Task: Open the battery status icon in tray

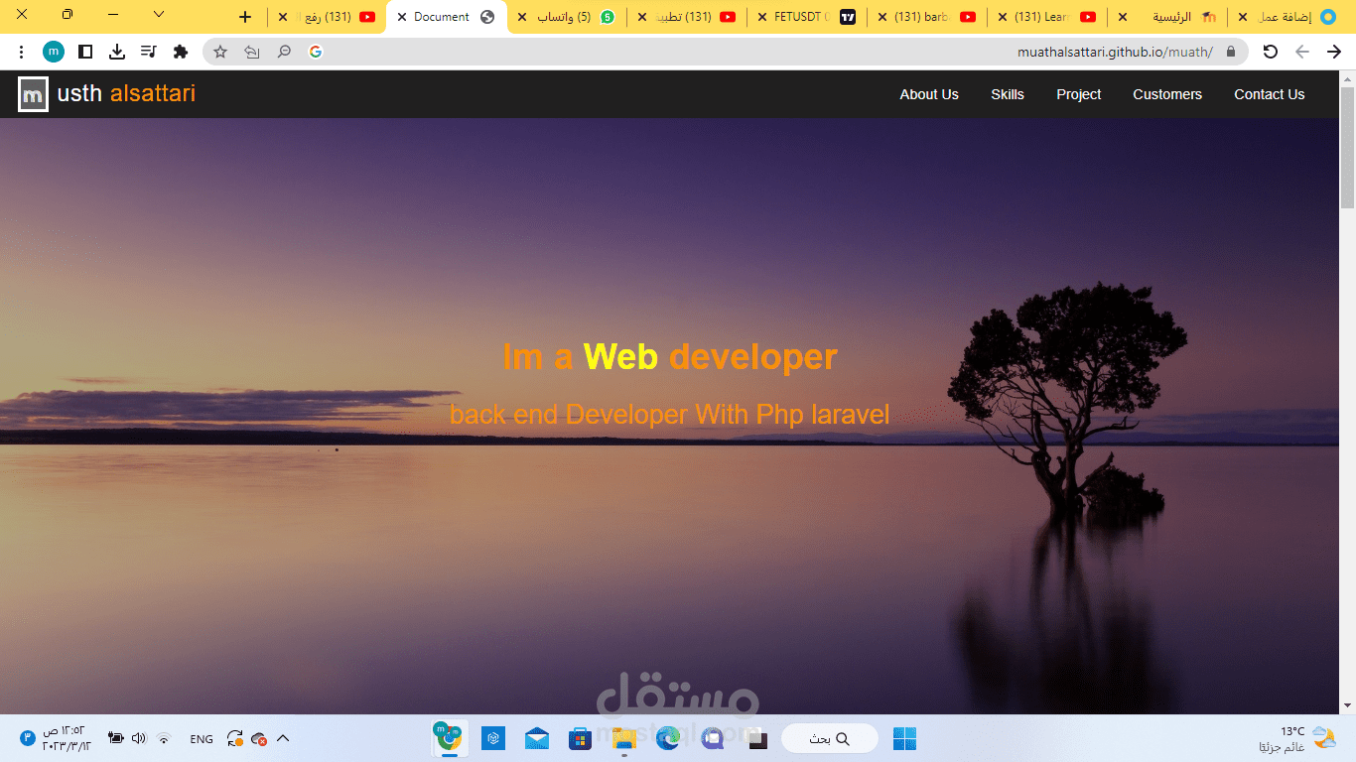Action: (116, 738)
